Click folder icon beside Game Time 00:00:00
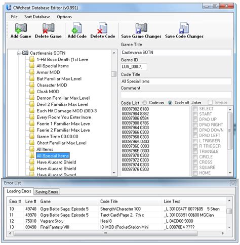The width and height of the screenshot is (240, 245). (32, 136)
